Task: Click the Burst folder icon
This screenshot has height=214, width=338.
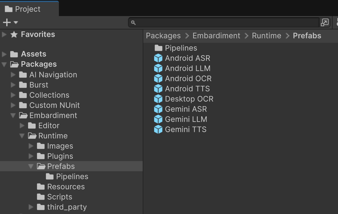Action: [23, 85]
